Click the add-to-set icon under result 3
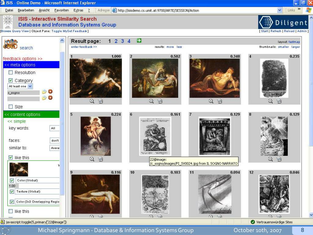Viewport: 313px width, 235px height. click(219, 101)
